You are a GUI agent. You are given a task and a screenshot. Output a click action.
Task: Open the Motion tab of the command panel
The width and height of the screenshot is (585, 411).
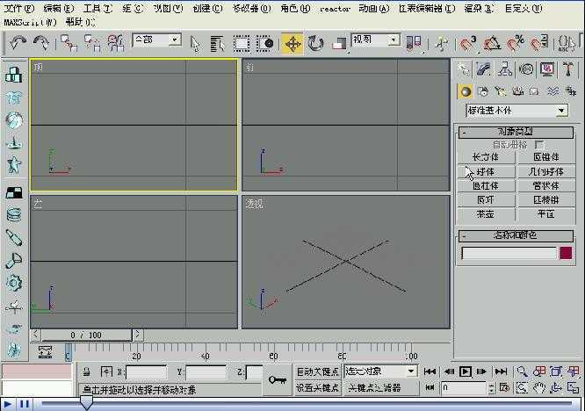click(x=526, y=69)
